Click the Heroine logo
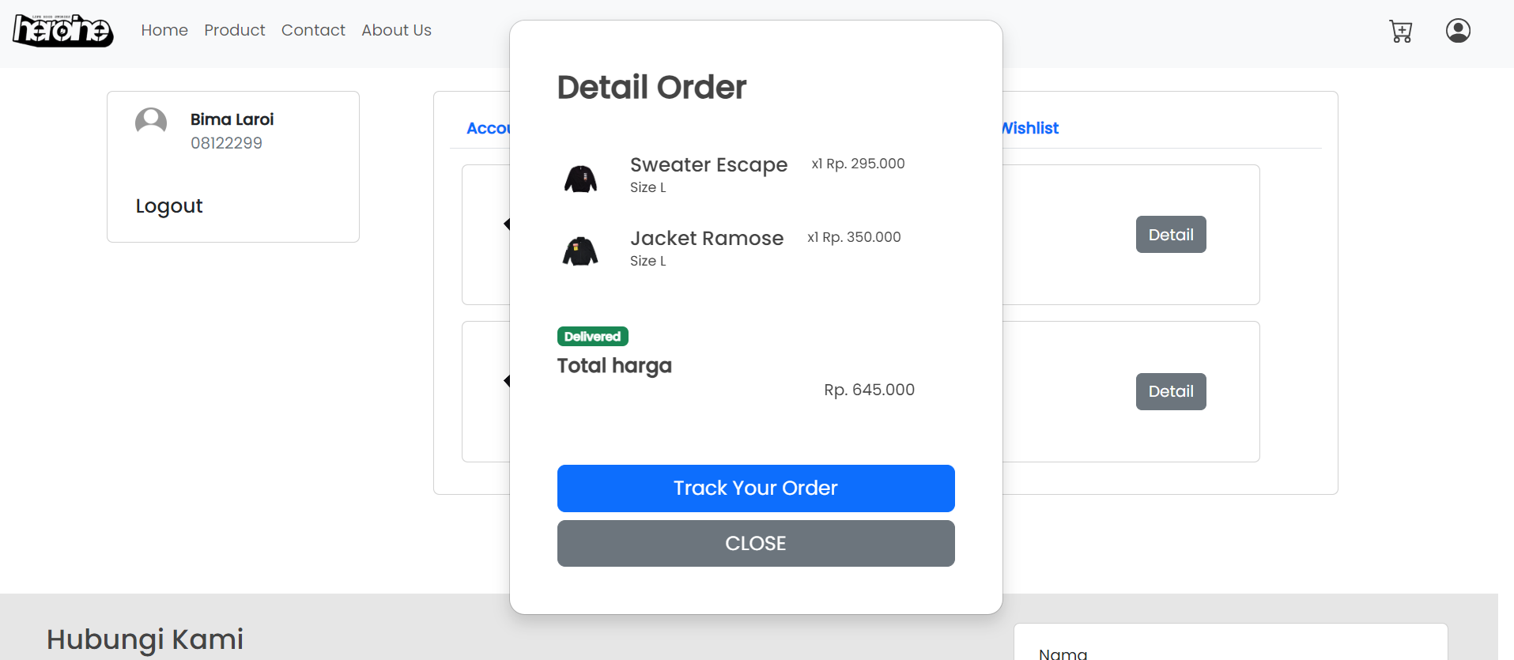The image size is (1514, 660). click(63, 31)
